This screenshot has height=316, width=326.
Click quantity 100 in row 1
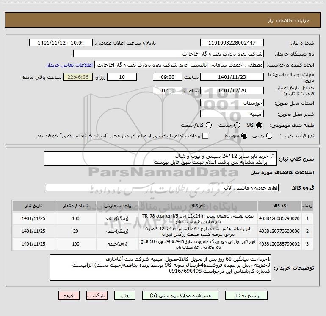pos(76,218)
